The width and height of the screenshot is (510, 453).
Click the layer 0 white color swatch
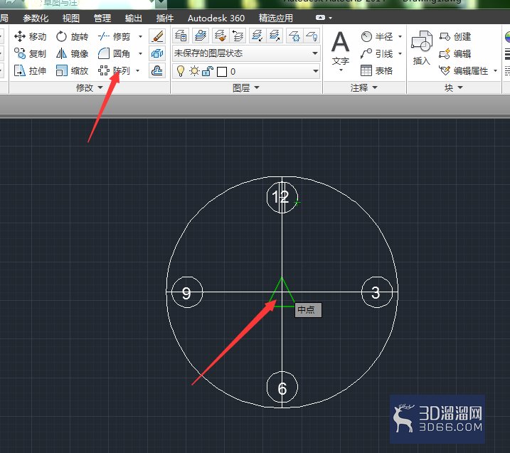[x=222, y=72]
